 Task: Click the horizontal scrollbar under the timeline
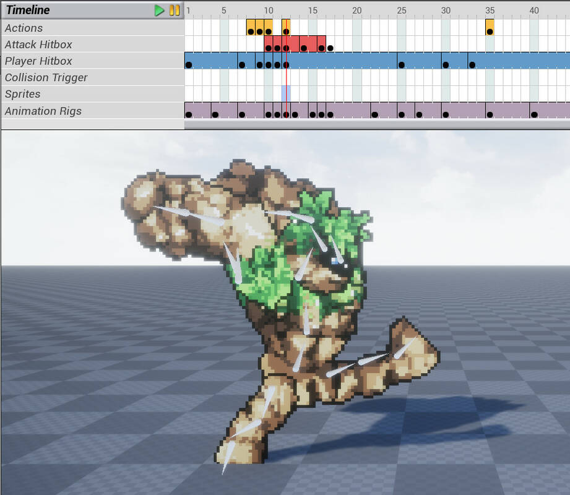[377, 124]
